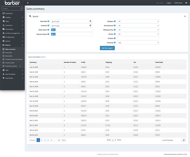
Task: Toggle the sidebar hamburger menu
Action: point(28,3)
